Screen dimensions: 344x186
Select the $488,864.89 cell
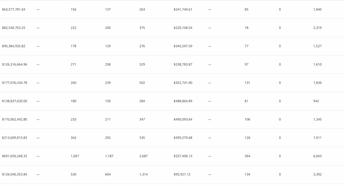click(x=183, y=101)
